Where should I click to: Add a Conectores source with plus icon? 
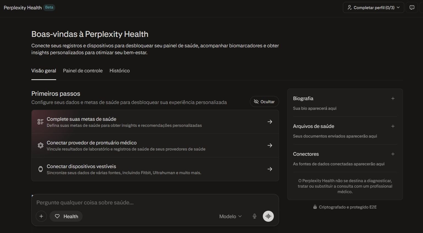coord(393,154)
